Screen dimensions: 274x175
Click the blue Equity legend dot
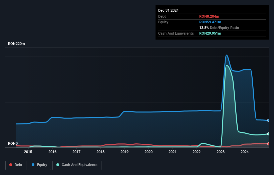point(33,165)
